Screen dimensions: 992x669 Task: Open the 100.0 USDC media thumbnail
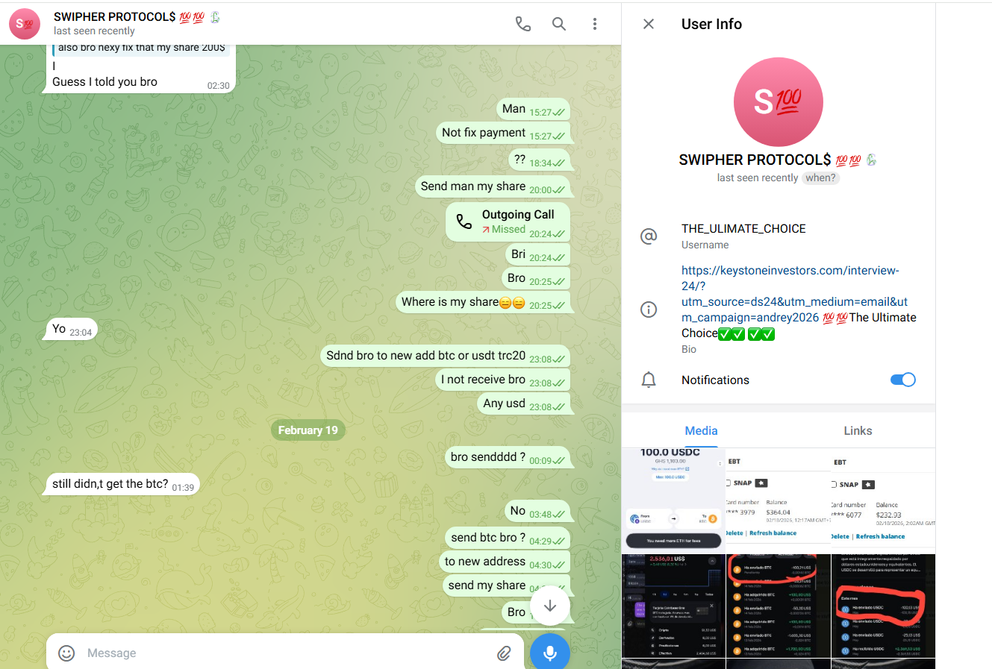673,500
